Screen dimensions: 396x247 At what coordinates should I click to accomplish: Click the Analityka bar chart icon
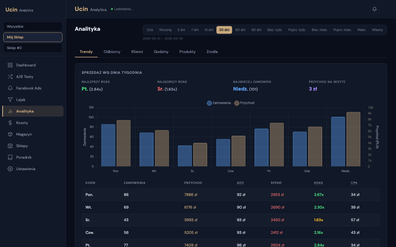pos(10,111)
